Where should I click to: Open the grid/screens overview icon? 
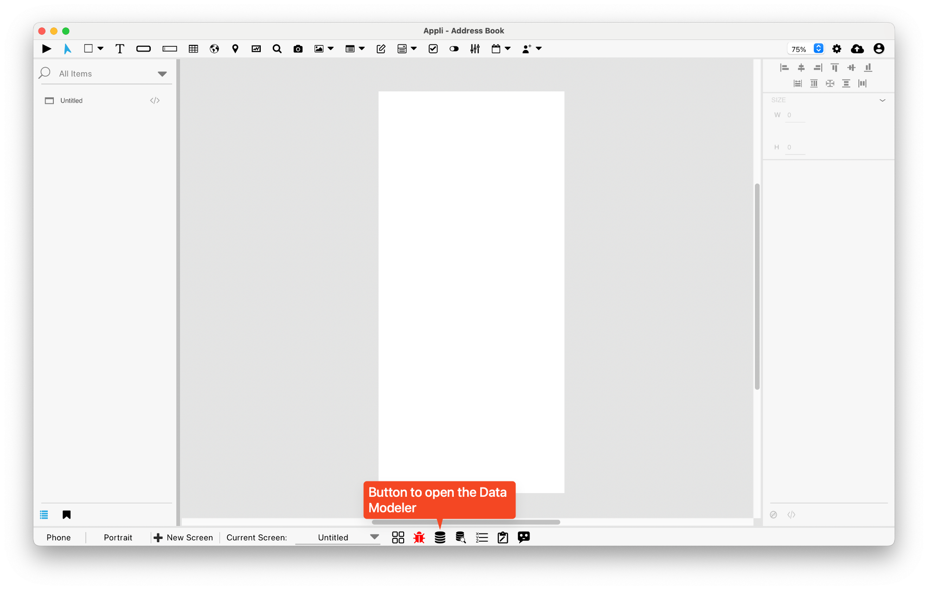[398, 537]
